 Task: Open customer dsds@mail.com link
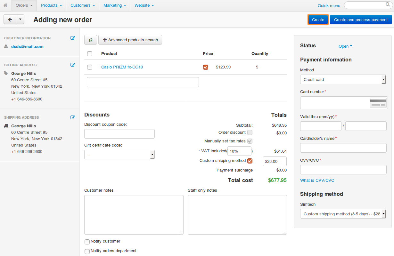(27, 46)
